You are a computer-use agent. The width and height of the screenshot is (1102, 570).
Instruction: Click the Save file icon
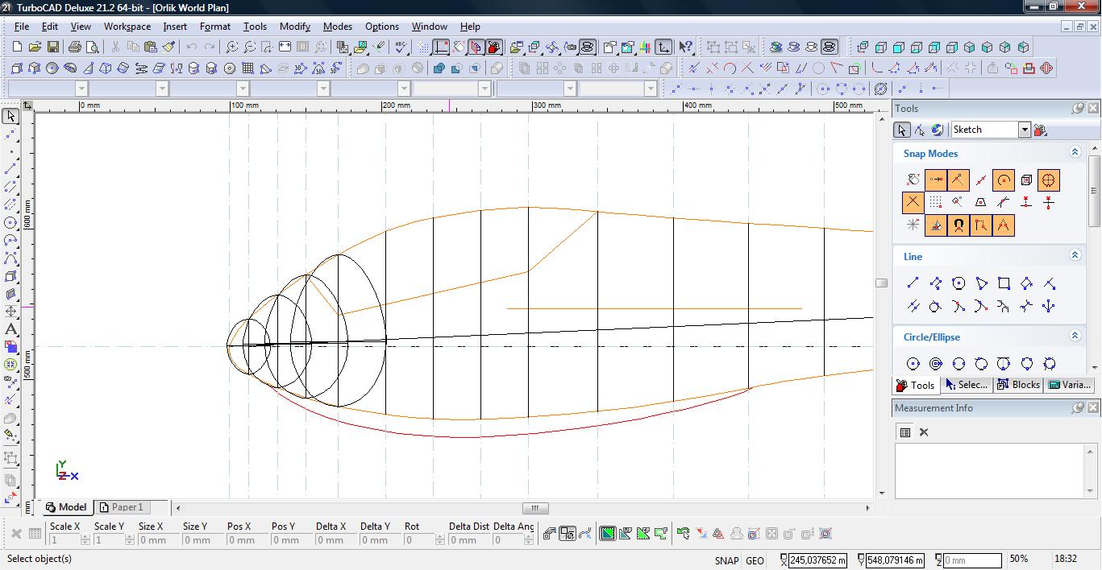pos(52,47)
